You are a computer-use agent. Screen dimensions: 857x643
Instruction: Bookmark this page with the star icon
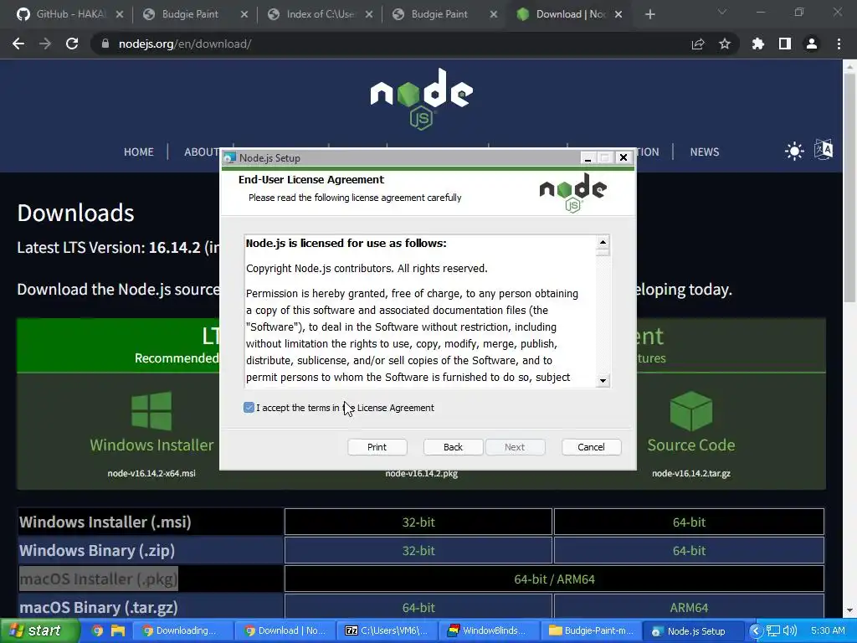click(x=725, y=44)
